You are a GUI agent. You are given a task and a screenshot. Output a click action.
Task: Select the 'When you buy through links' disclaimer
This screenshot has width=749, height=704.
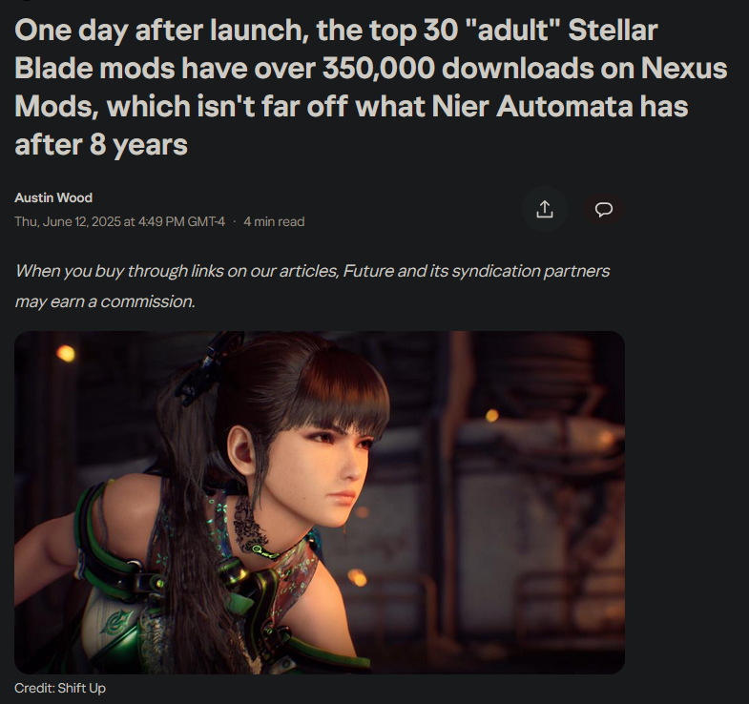pyautogui.click(x=312, y=286)
